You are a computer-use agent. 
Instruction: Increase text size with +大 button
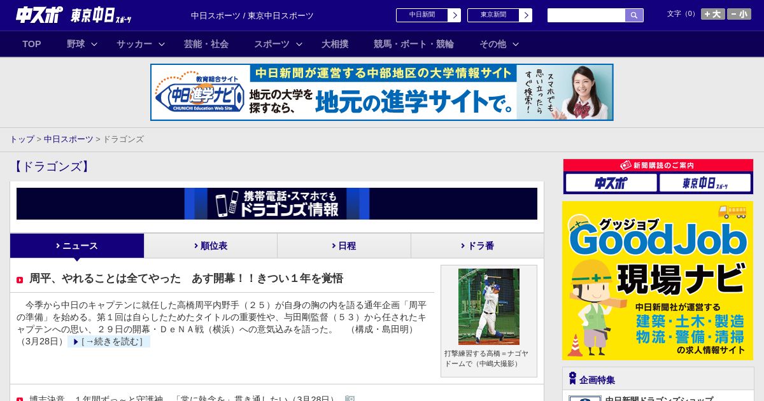click(x=712, y=14)
